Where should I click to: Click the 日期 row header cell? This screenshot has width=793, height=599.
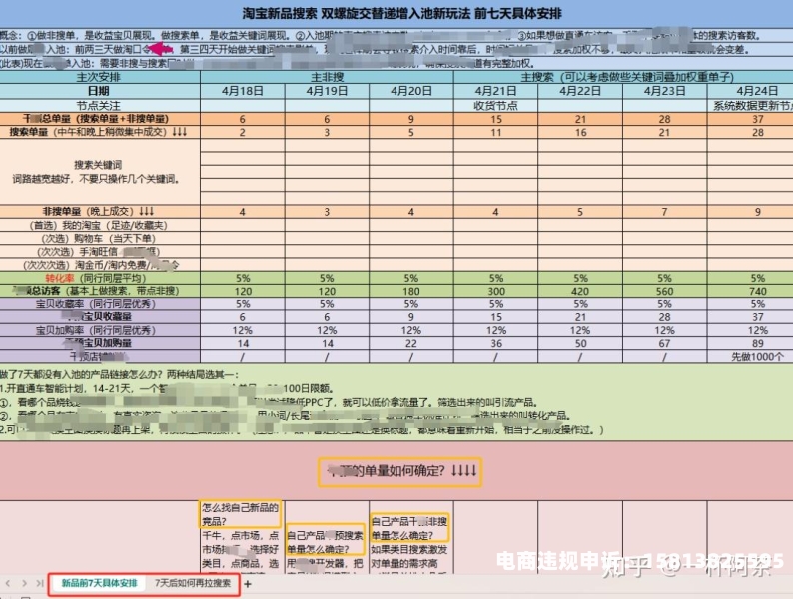tap(100, 90)
